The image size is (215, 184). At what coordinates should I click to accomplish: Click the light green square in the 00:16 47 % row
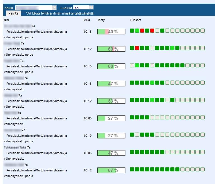point(152,83)
